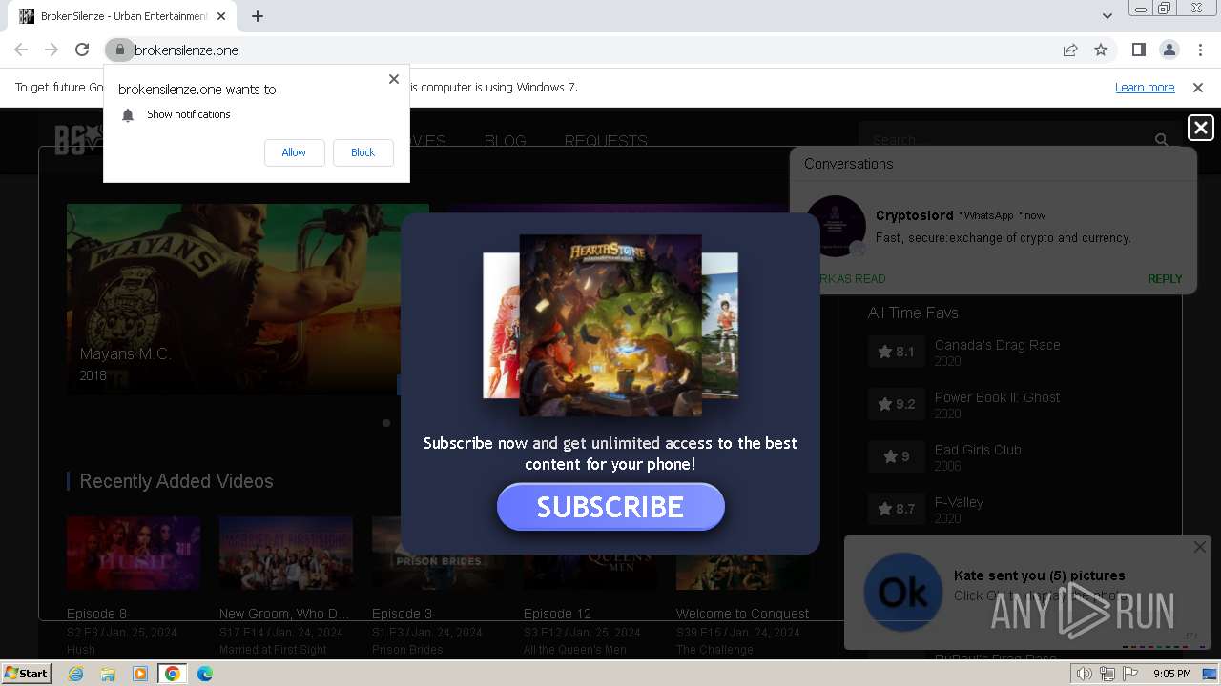The height and width of the screenshot is (686, 1221).
Task: Open P-Valley in All Time Favs
Action: point(959,502)
